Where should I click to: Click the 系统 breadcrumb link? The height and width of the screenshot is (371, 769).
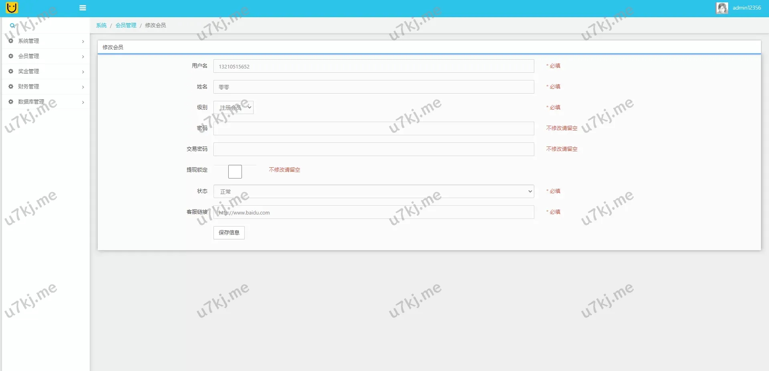(x=101, y=25)
